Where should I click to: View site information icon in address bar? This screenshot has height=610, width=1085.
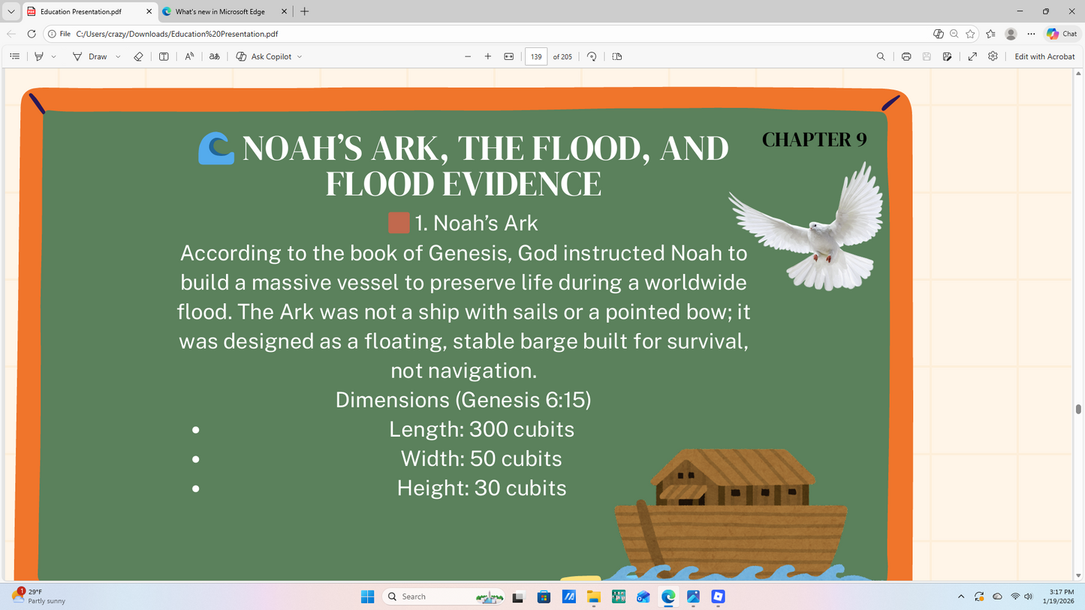[52, 34]
